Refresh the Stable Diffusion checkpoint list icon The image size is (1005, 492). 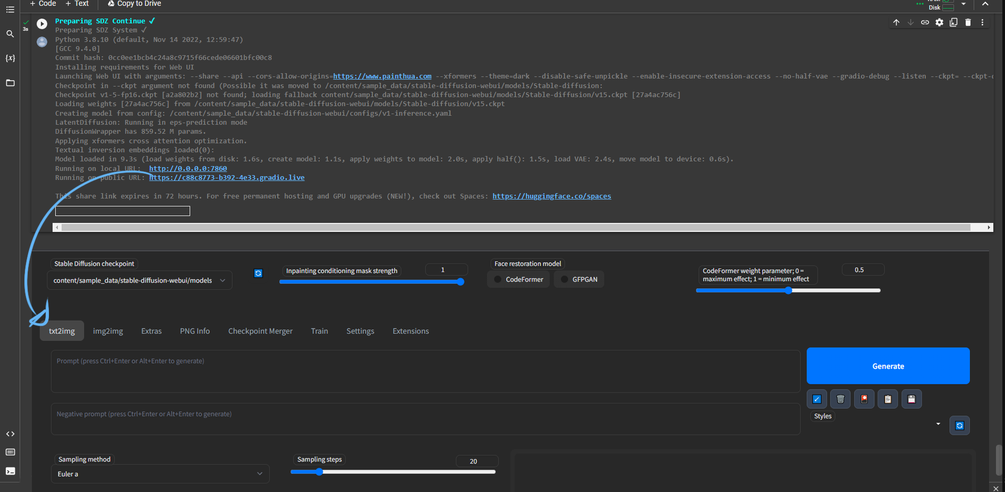tap(258, 273)
